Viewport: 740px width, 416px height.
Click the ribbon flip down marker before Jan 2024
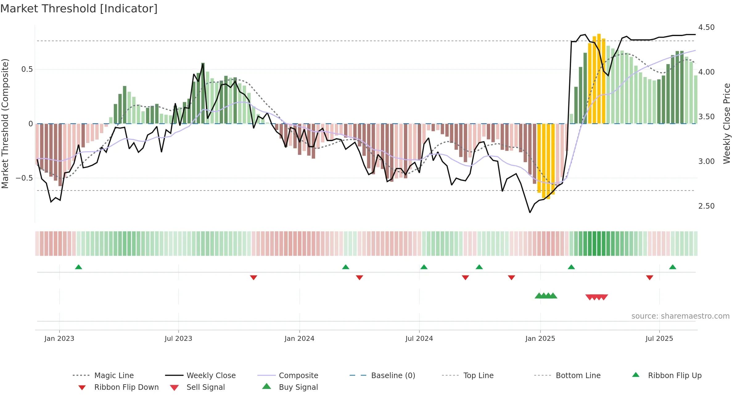[x=253, y=277]
